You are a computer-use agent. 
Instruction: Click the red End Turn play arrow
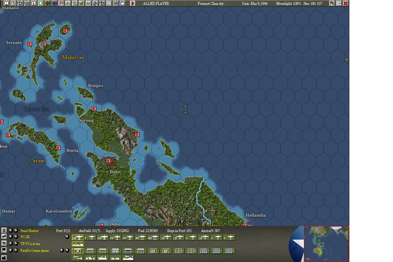133,3
